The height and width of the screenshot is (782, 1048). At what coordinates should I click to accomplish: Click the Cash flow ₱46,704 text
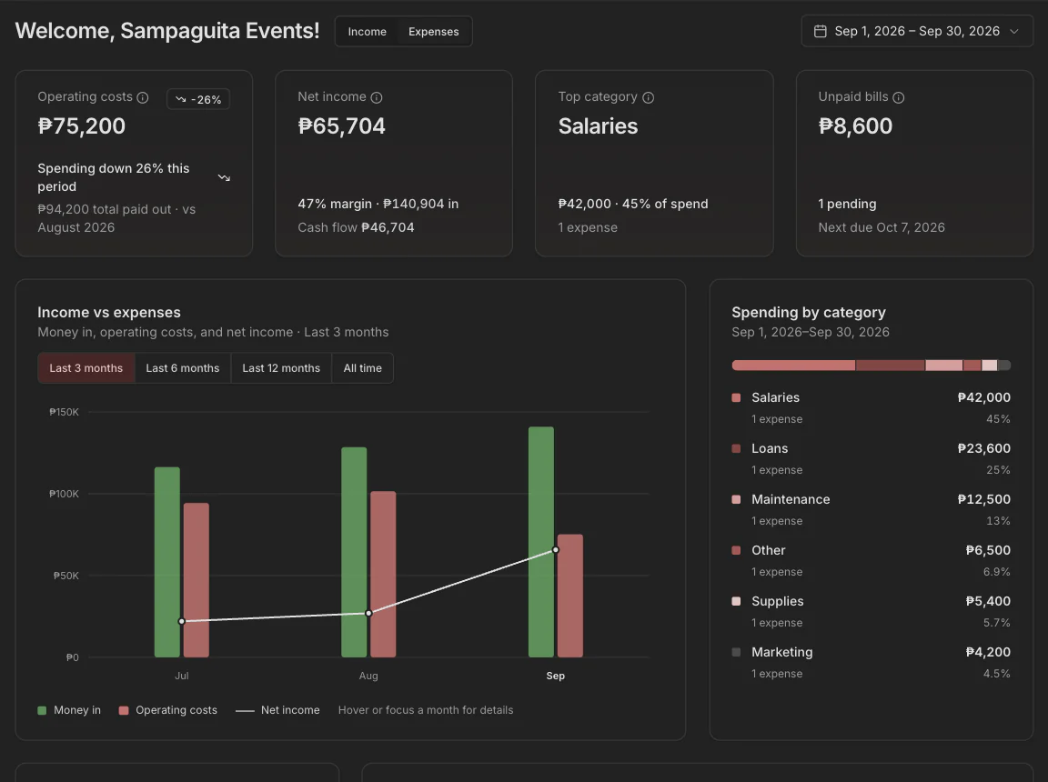pos(357,227)
